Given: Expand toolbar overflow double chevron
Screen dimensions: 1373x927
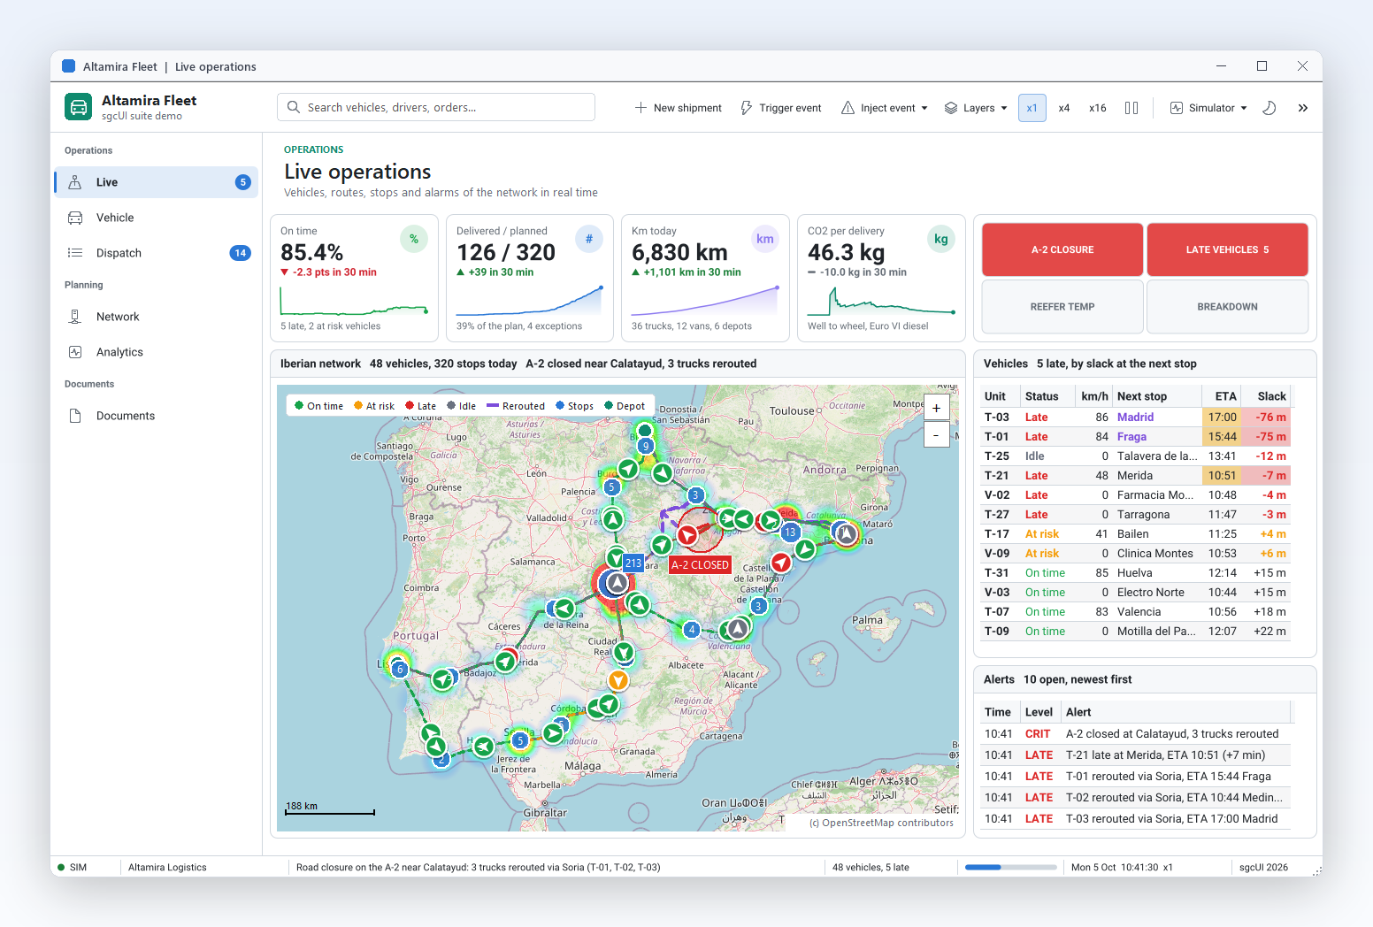Looking at the screenshot, I should [x=1303, y=108].
